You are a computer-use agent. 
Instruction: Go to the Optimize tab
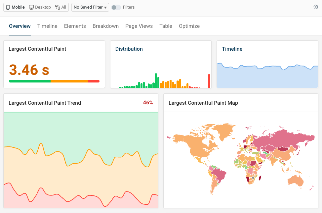pyautogui.click(x=189, y=26)
